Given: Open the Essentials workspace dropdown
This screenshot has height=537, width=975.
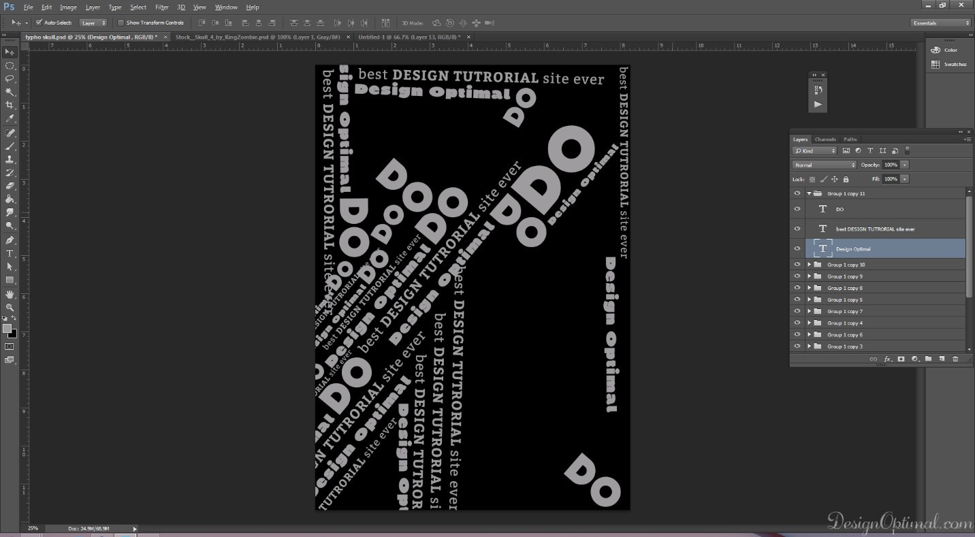Looking at the screenshot, I should click(x=941, y=22).
